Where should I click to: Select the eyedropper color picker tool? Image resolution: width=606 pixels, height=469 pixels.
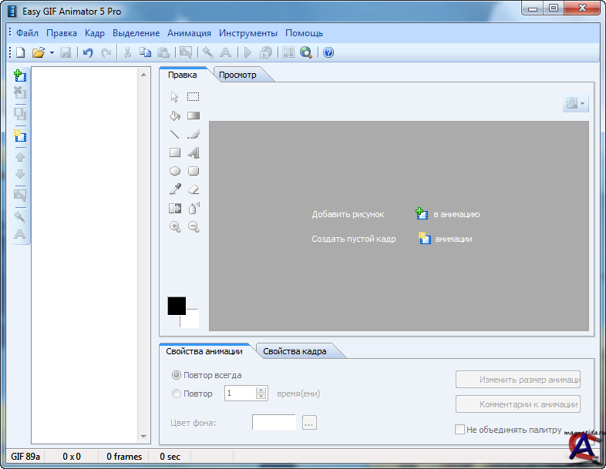coord(175,189)
